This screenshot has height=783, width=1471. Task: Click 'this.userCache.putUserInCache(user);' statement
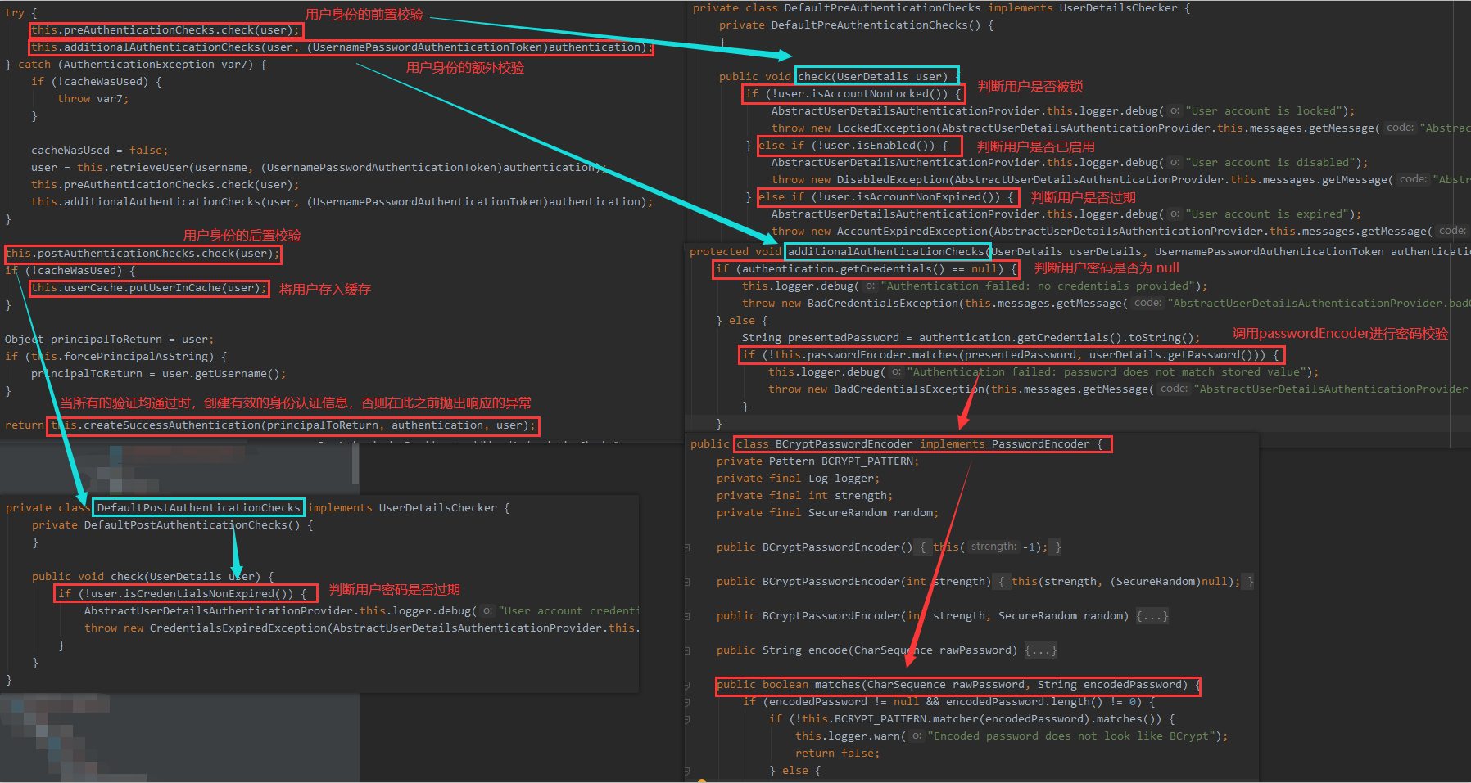click(x=149, y=288)
